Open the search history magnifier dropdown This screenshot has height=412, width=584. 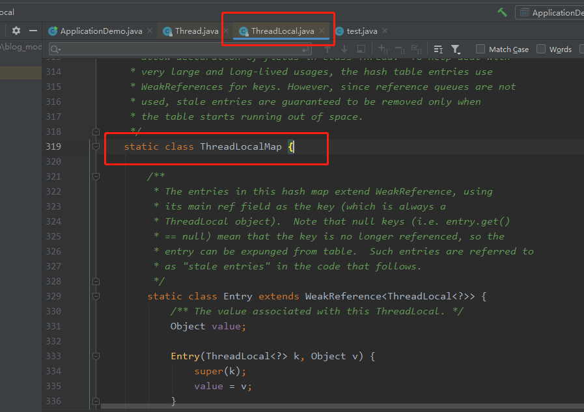(x=56, y=49)
